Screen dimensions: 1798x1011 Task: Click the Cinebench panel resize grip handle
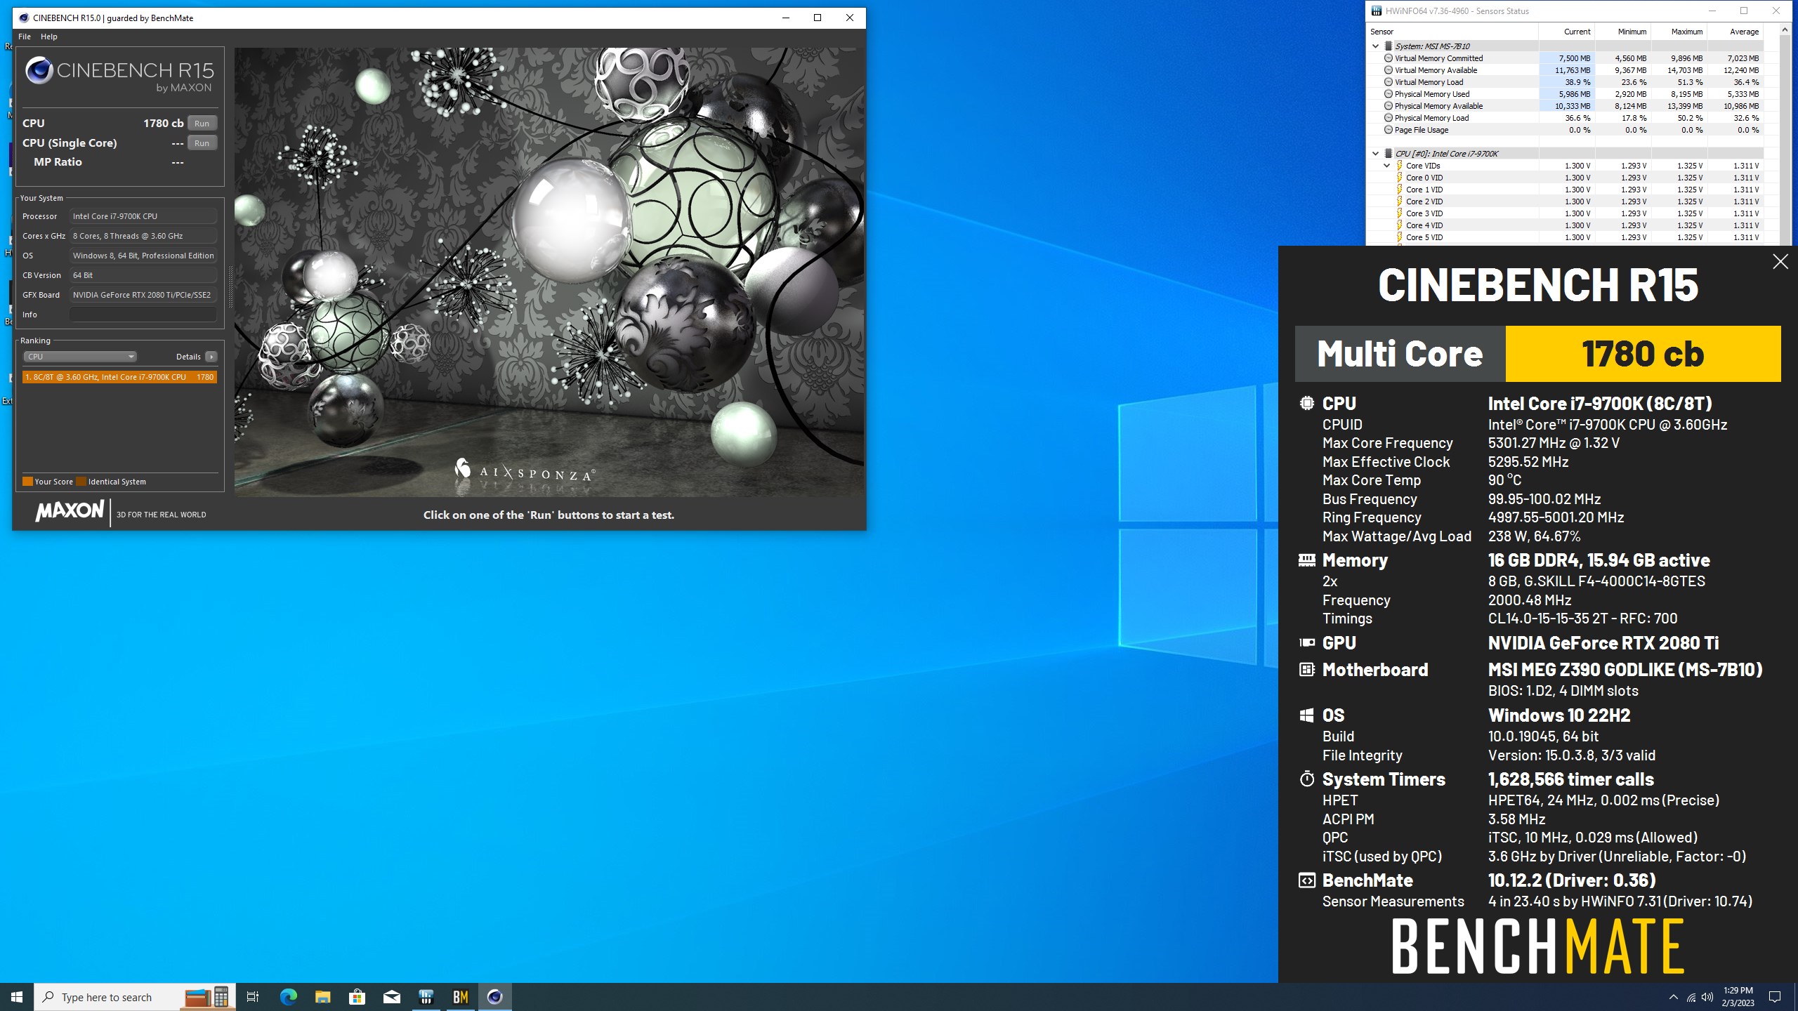[230, 288]
